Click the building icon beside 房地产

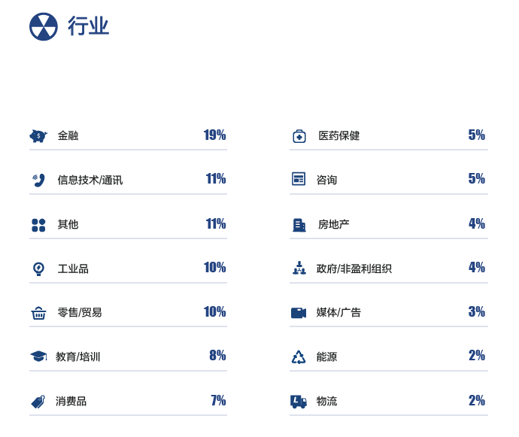(x=299, y=224)
